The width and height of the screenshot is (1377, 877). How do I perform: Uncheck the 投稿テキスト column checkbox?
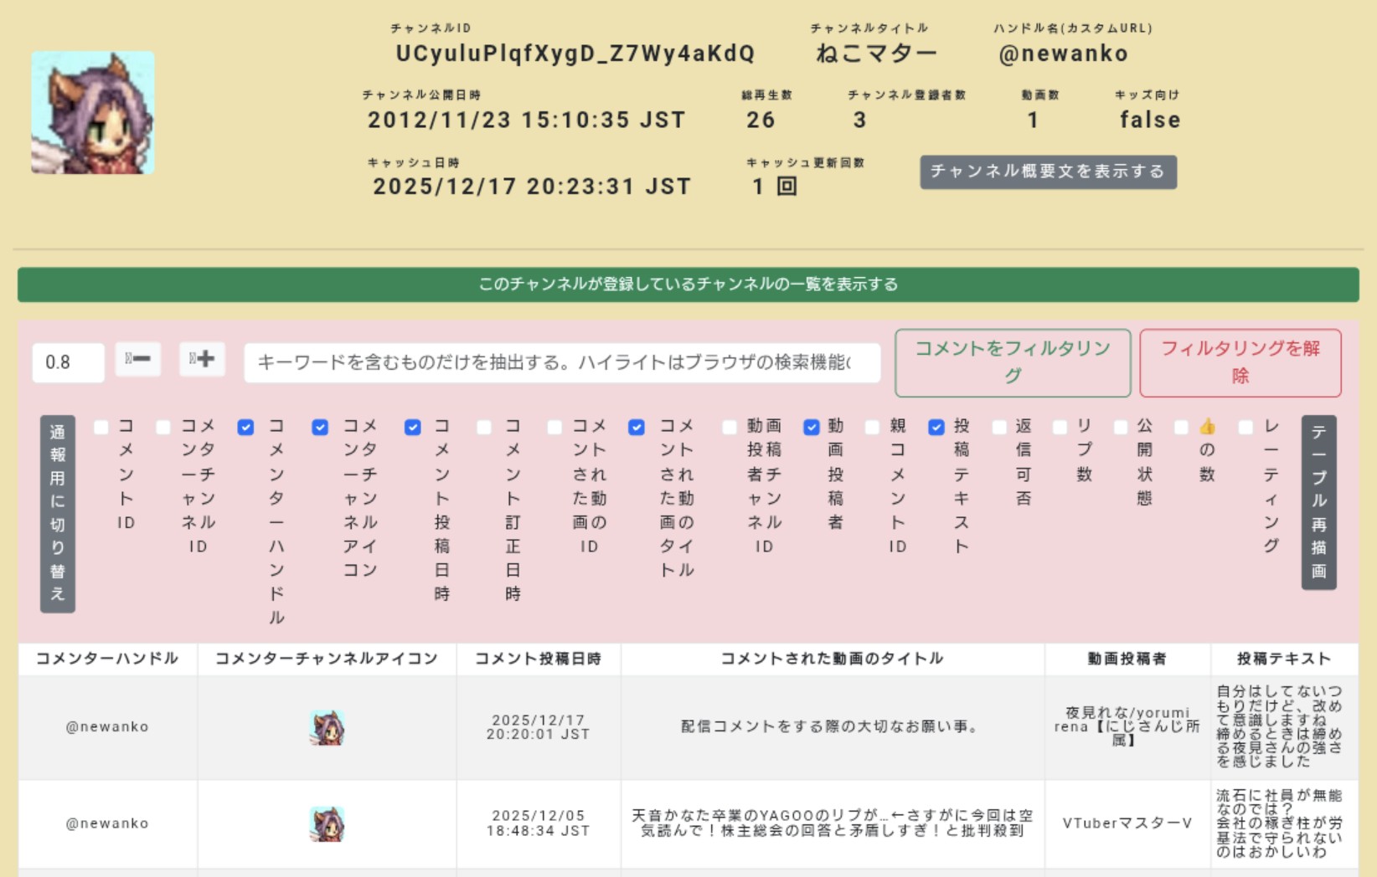936,428
